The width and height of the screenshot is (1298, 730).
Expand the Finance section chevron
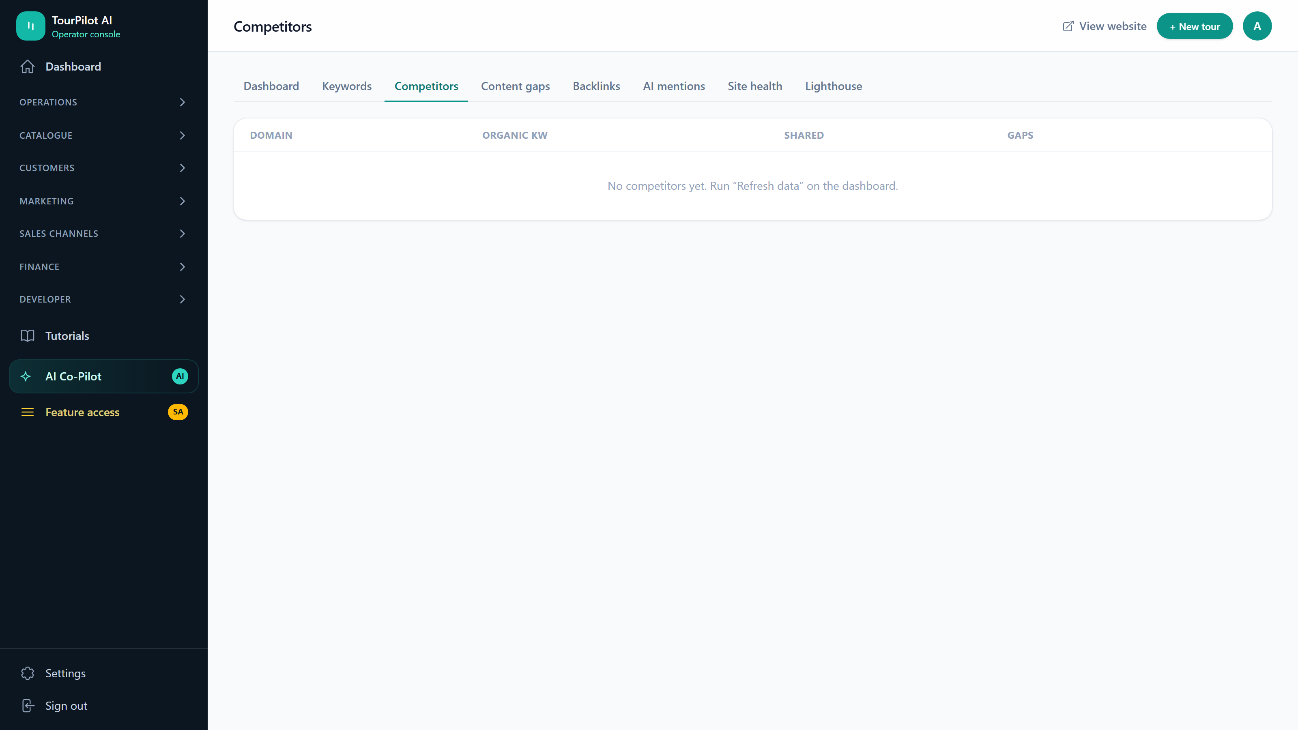point(183,267)
